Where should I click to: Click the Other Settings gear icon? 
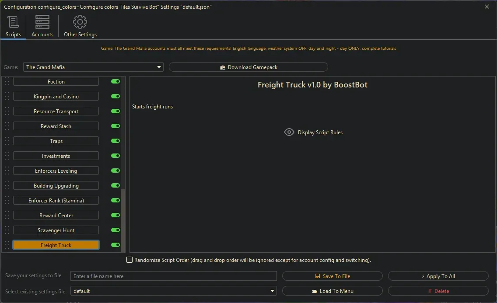(80, 22)
